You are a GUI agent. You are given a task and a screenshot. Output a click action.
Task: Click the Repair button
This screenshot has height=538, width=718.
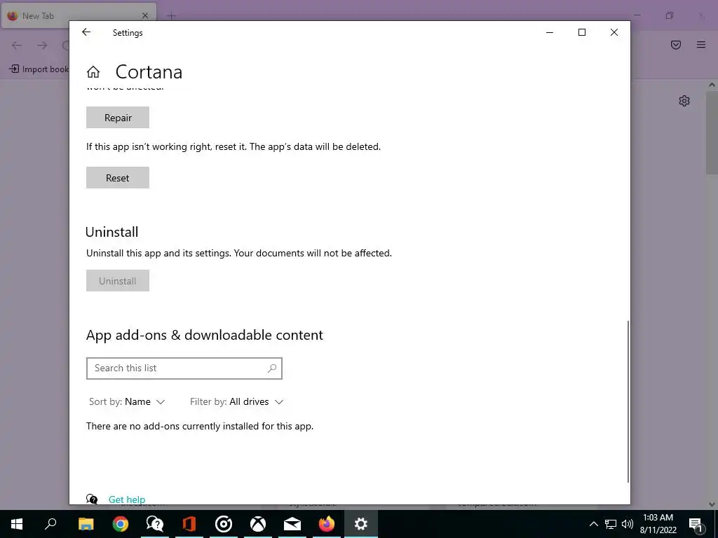(x=118, y=118)
